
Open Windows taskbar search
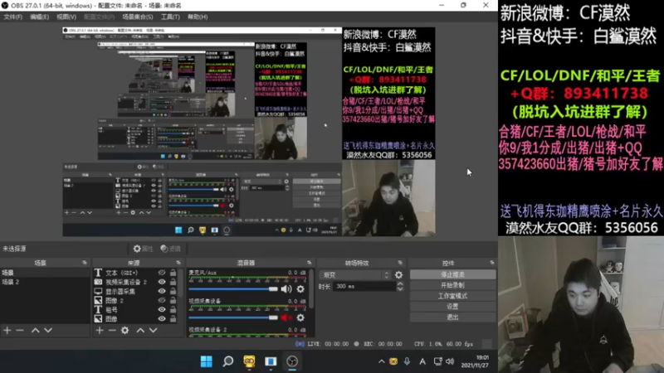pos(227,361)
